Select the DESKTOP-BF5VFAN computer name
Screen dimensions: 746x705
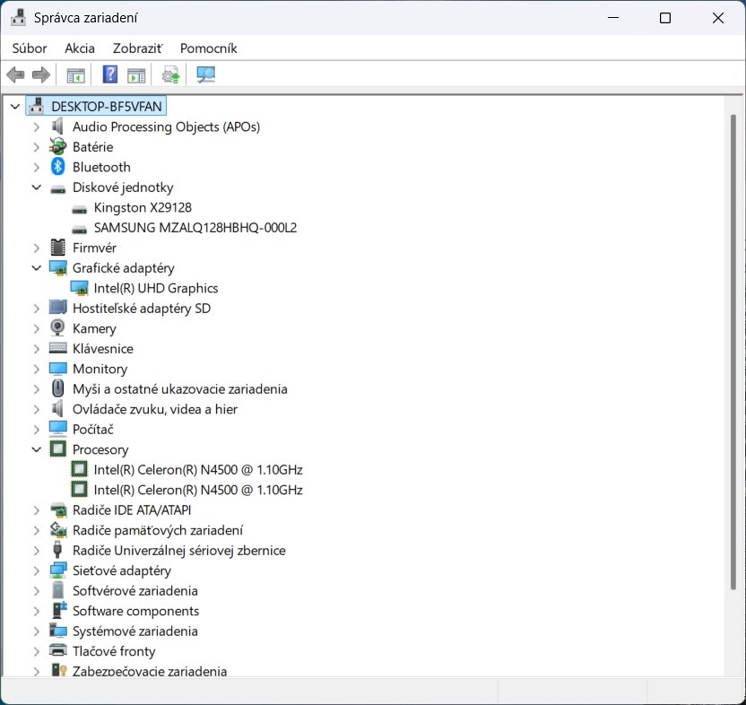pyautogui.click(x=107, y=106)
